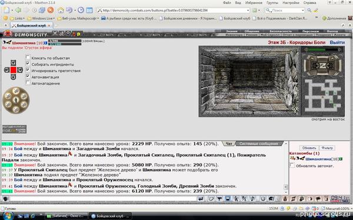Click the Обновить button in player list

click(x=309, y=148)
